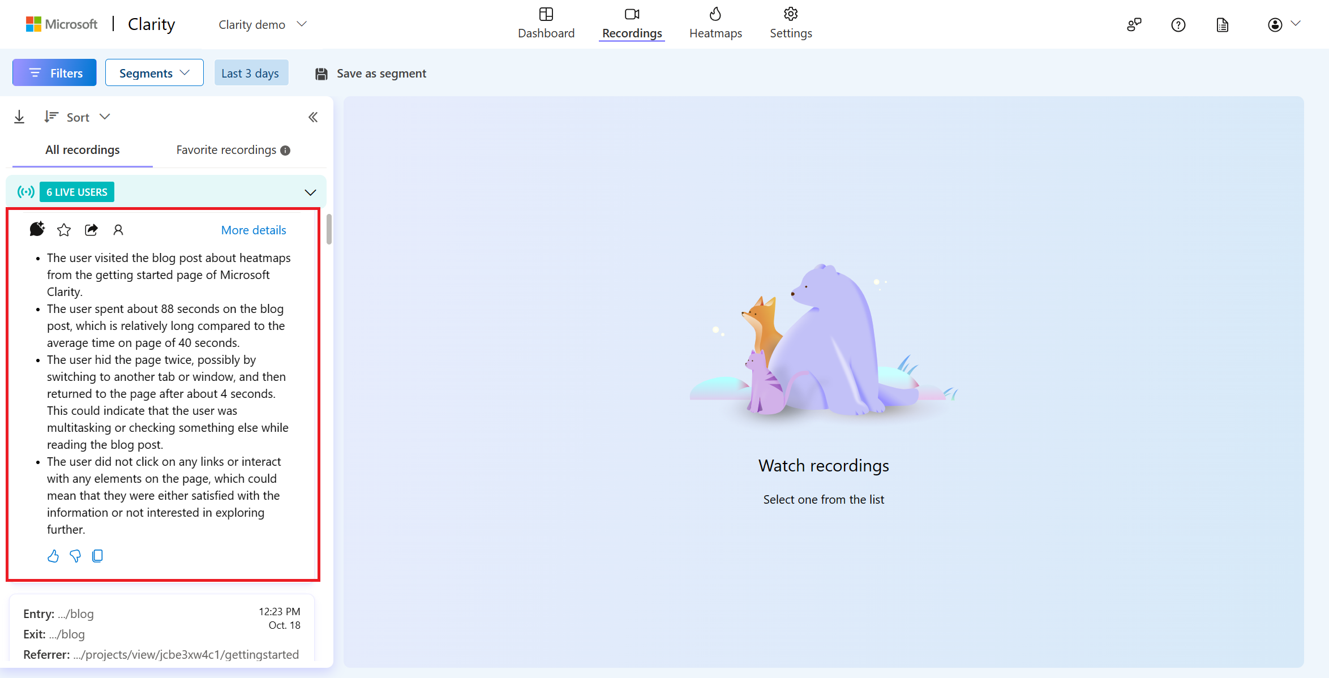Viewport: 1329px width, 678px height.
Task: Open the documentation page icon
Action: click(1223, 25)
